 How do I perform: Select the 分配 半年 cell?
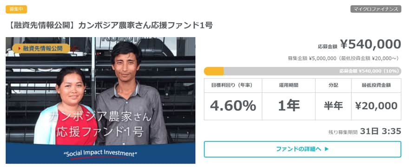click(333, 99)
